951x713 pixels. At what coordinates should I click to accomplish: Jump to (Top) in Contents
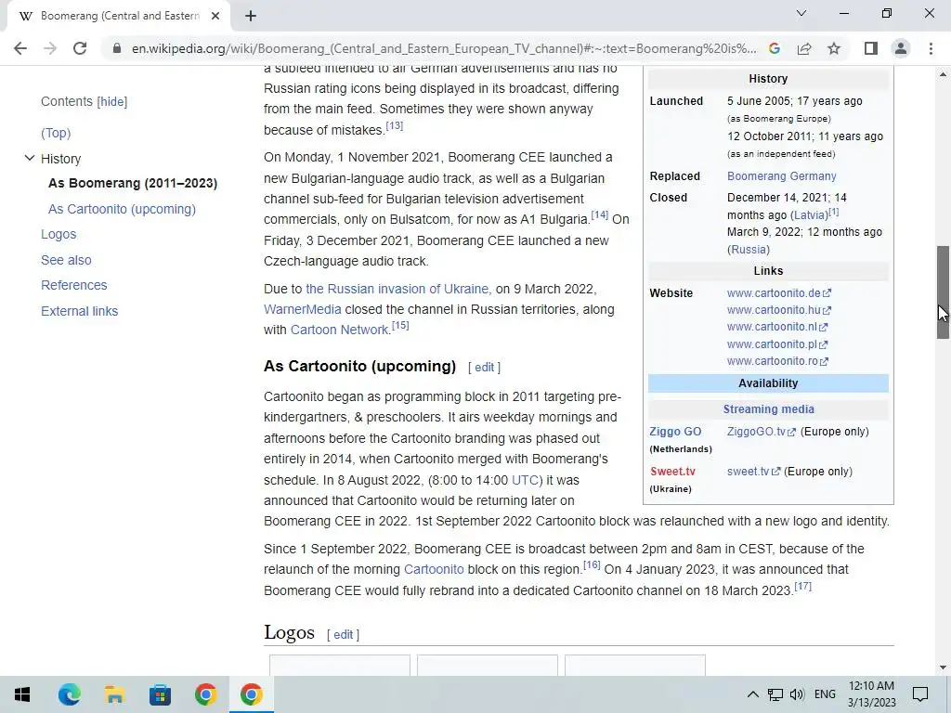pyautogui.click(x=56, y=133)
